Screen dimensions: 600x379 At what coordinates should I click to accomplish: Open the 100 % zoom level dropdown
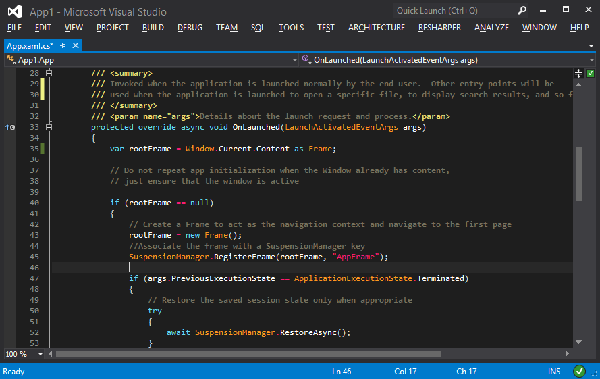click(40, 354)
